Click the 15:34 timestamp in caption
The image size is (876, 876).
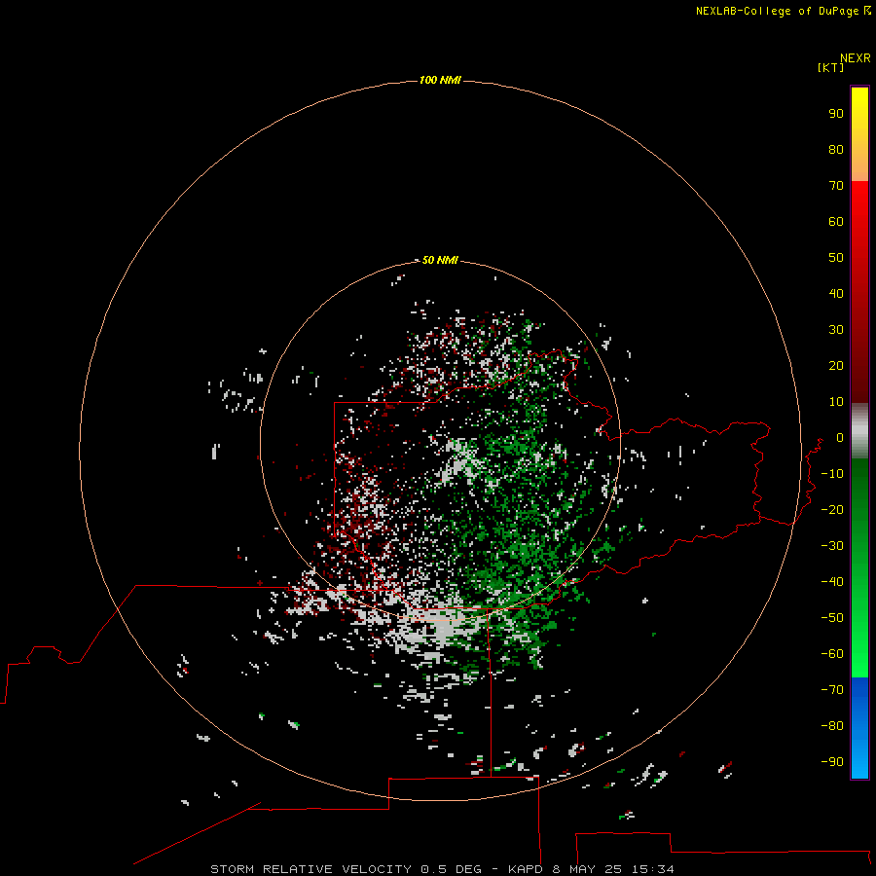(652, 869)
